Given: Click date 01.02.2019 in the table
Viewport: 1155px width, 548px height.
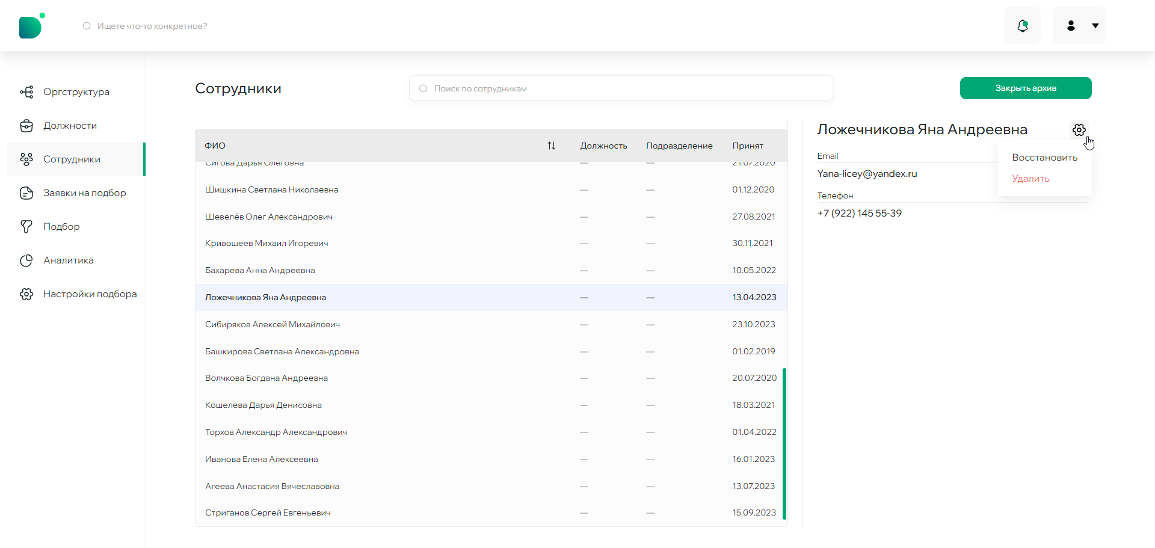Looking at the screenshot, I should click(754, 351).
